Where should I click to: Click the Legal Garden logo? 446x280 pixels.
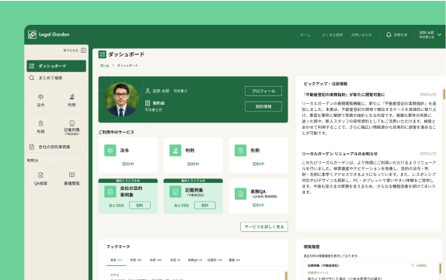(x=49, y=35)
